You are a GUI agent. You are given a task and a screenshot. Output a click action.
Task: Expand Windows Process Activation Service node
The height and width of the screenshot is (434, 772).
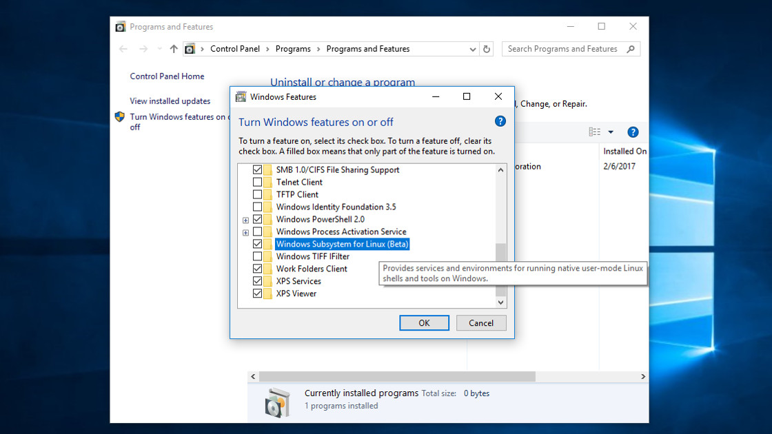(245, 232)
